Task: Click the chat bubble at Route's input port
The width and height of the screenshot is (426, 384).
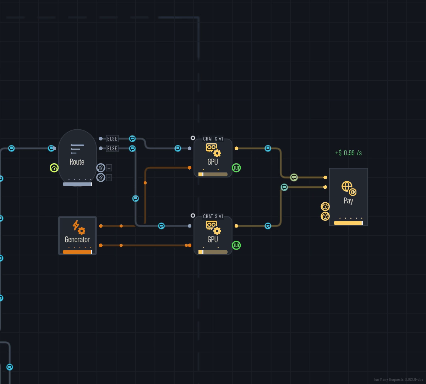Action: click(x=51, y=148)
